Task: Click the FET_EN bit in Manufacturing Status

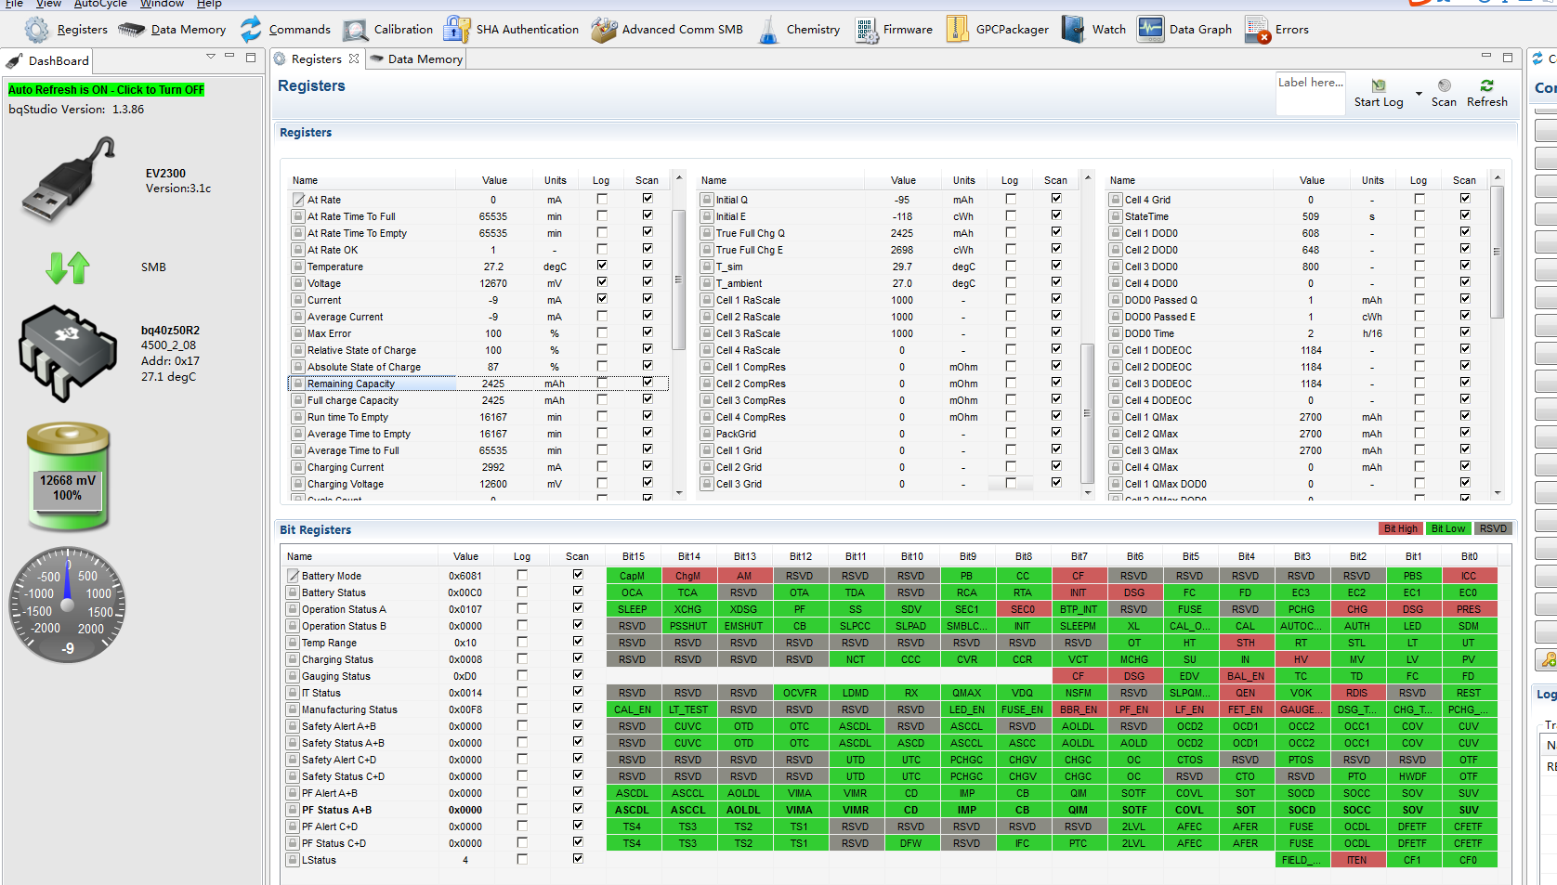Action: [1245, 709]
